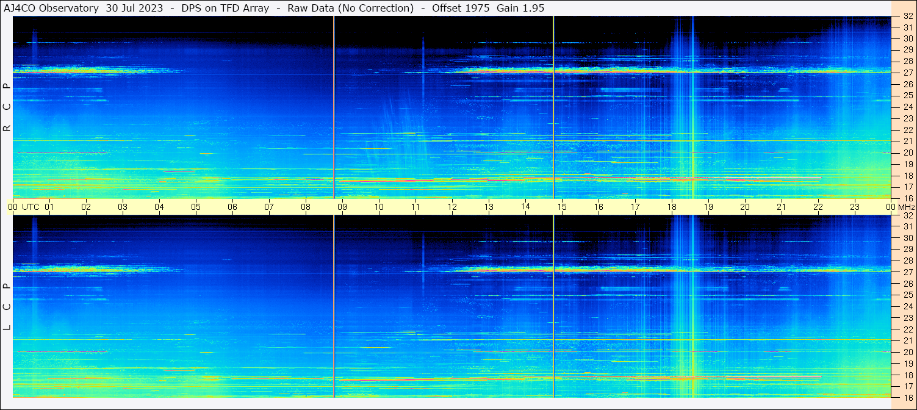Click the '00 UTC' label on time axis

tap(23, 207)
